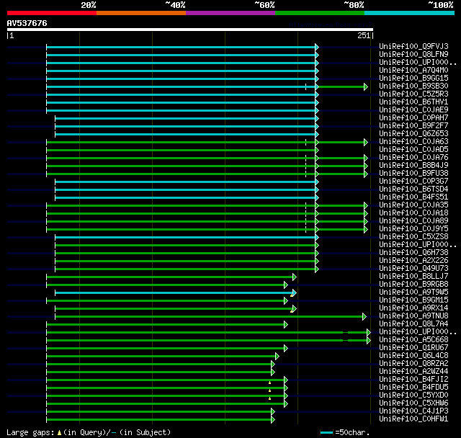Click the red 20% identity color segment
Image resolution: width=461 pixels, height=438 pixels.
(x=52, y=13)
